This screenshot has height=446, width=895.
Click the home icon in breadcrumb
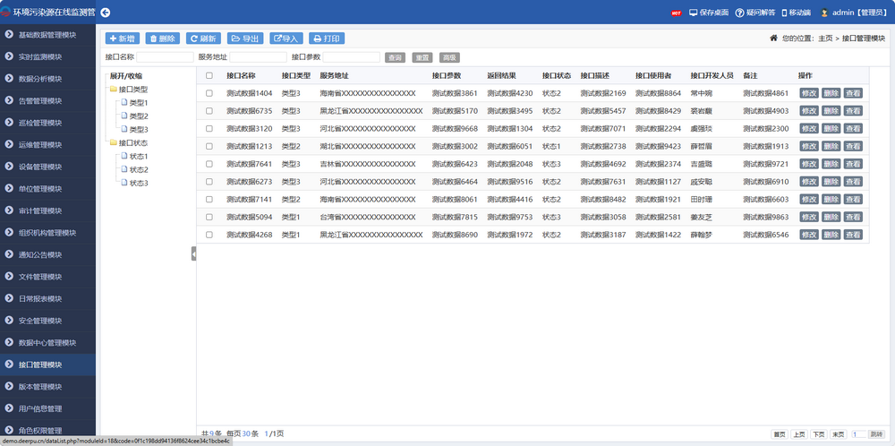pyautogui.click(x=773, y=39)
